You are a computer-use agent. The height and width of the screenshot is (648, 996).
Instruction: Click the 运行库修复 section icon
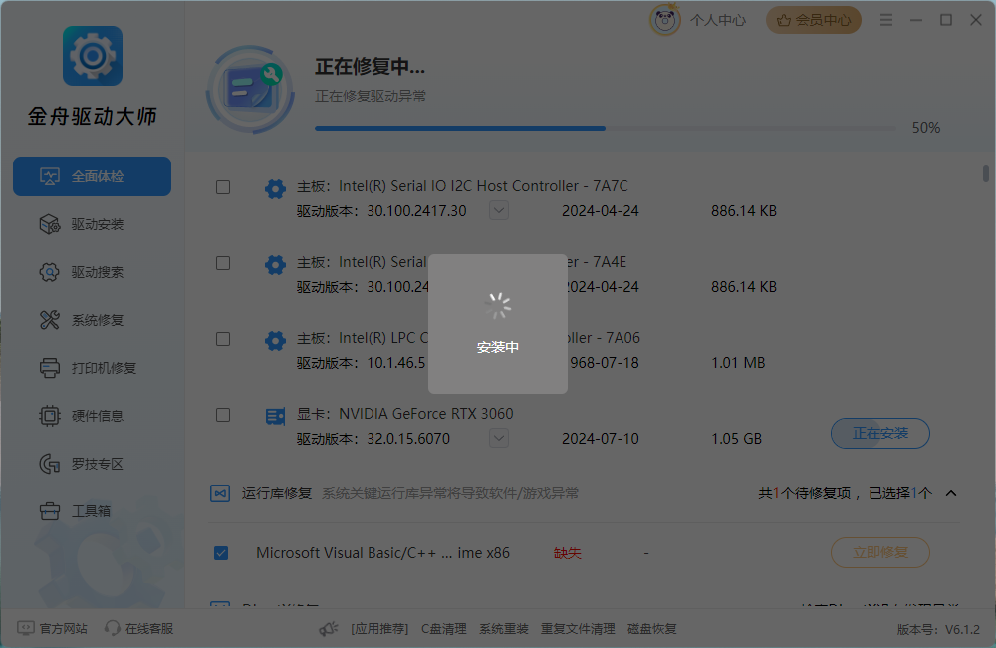(220, 493)
